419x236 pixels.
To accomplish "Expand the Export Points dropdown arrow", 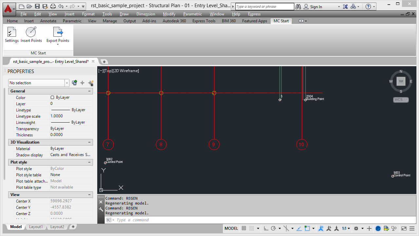I will pyautogui.click(x=58, y=44).
